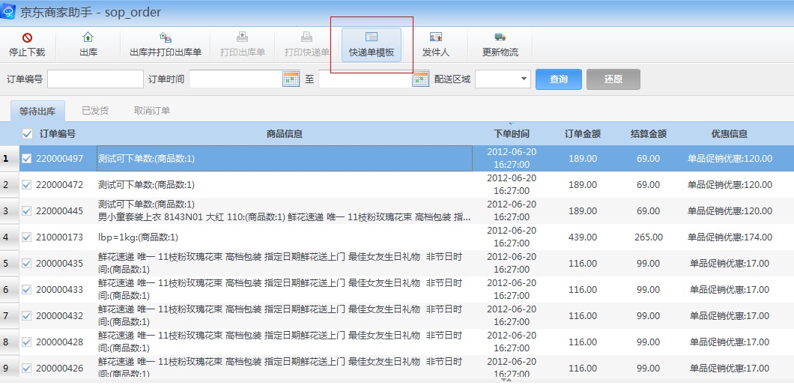This screenshot has width=794, height=385.
Task: Click the 停止下载 stop download icon
Action: click(x=27, y=37)
